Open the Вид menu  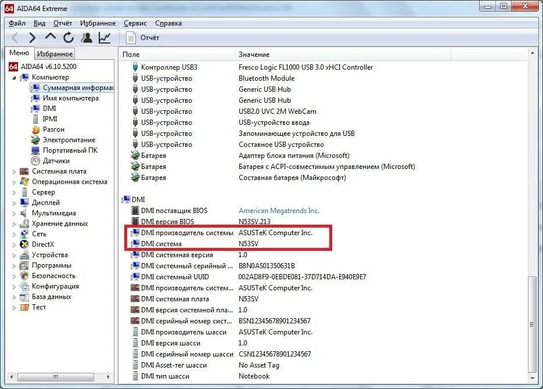pyautogui.click(x=39, y=23)
